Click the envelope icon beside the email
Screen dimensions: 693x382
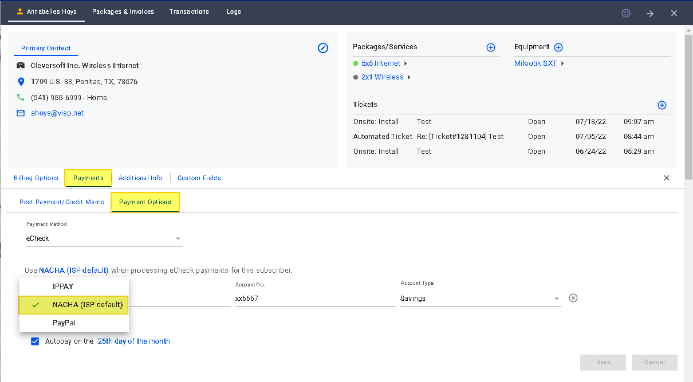21,113
